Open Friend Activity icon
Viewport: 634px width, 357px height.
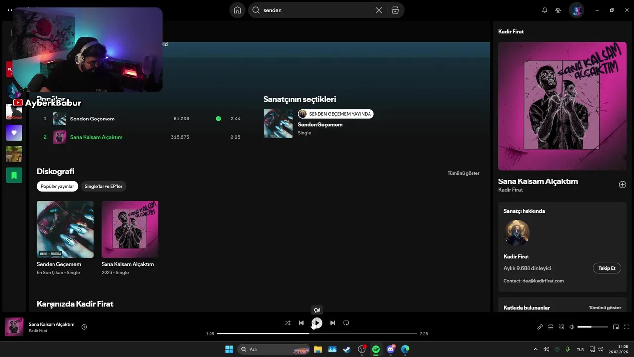(558, 10)
